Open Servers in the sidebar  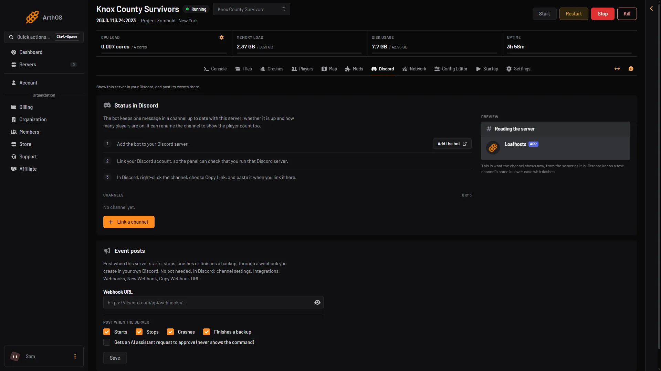(44, 65)
